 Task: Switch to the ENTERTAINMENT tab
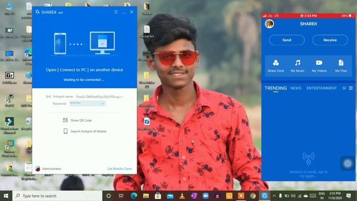click(321, 88)
